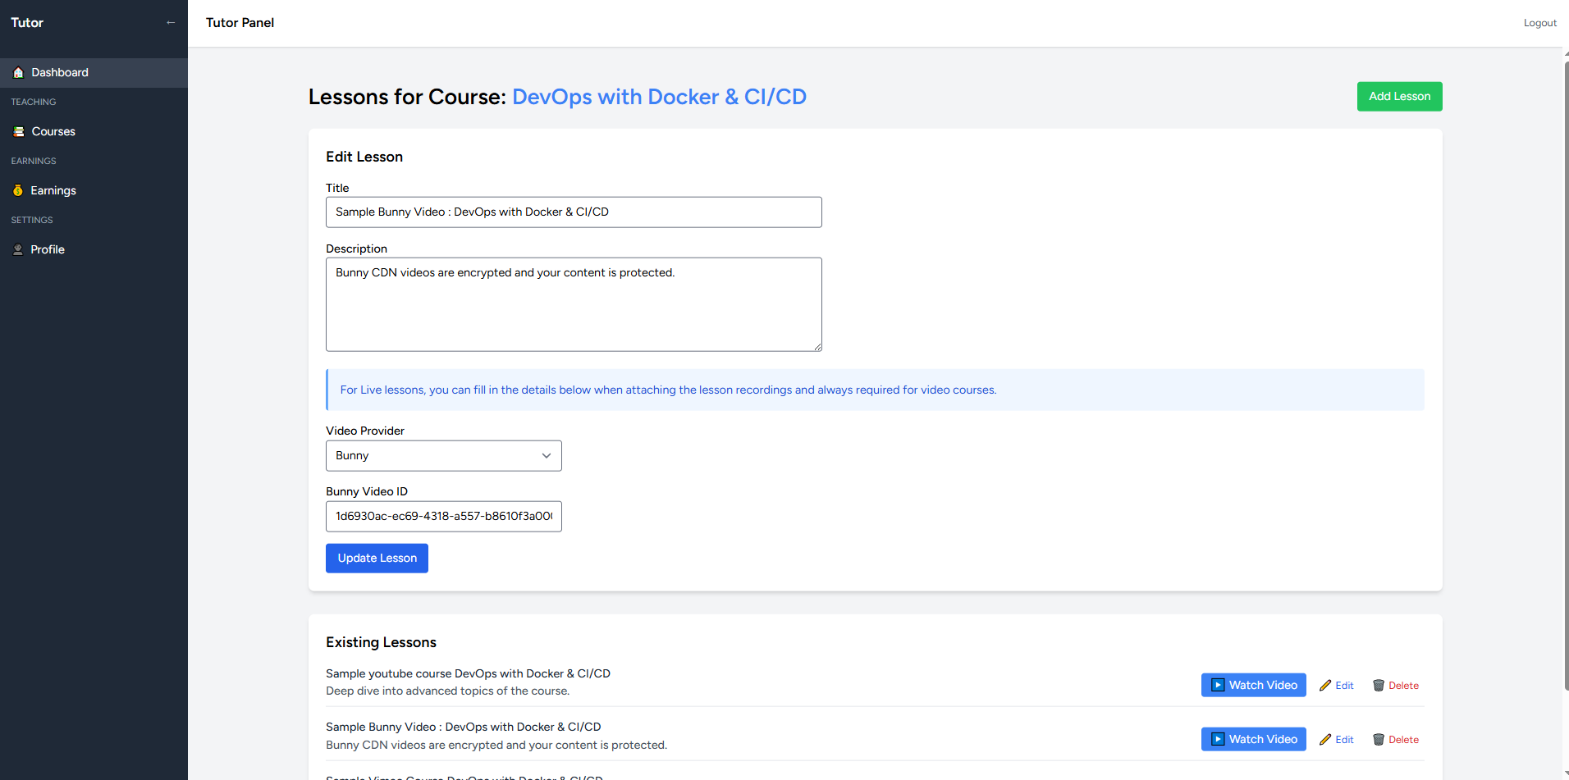Open Dashboard in the sidebar

pyautogui.click(x=94, y=73)
